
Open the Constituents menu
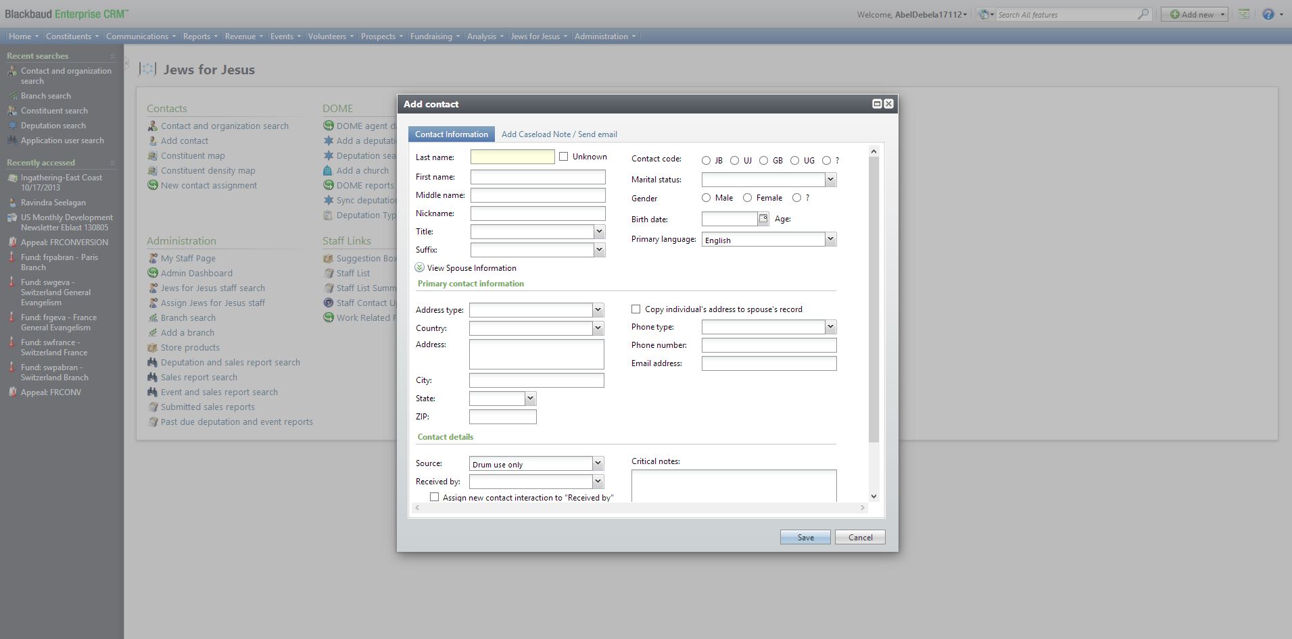[72, 36]
